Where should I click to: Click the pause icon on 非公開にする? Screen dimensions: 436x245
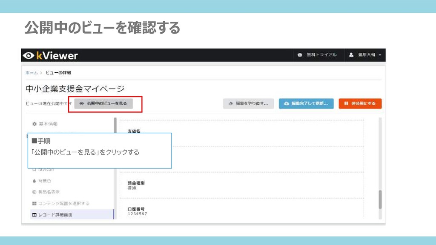coord(346,103)
